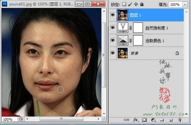Hide the 选取颜色 1 adjustment layer
Image resolution: width=191 pixels, height=125 pixels.
[113, 40]
